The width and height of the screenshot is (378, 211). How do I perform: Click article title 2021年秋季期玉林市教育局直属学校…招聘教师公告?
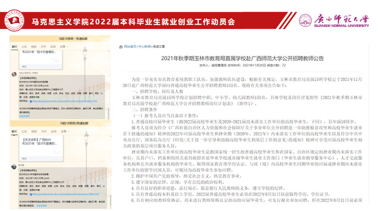(x=242, y=58)
